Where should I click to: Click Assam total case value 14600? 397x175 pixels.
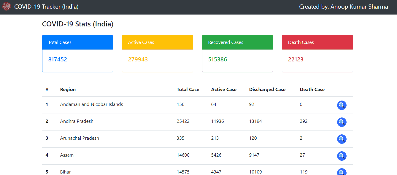click(x=183, y=155)
